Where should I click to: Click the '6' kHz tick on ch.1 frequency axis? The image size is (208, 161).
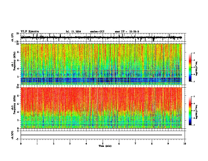pos(18,60)
